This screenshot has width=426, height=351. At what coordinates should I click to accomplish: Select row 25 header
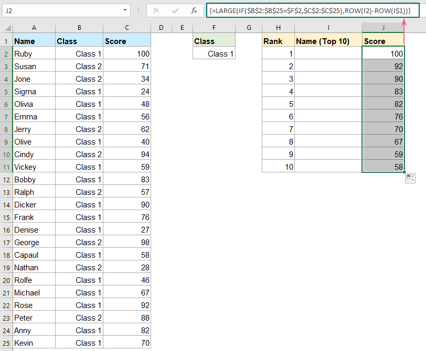(x=6, y=343)
